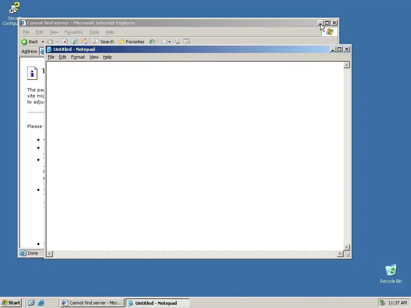411x308 pixels.
Task: Open Internet Explorer View menu
Action: tap(54, 32)
